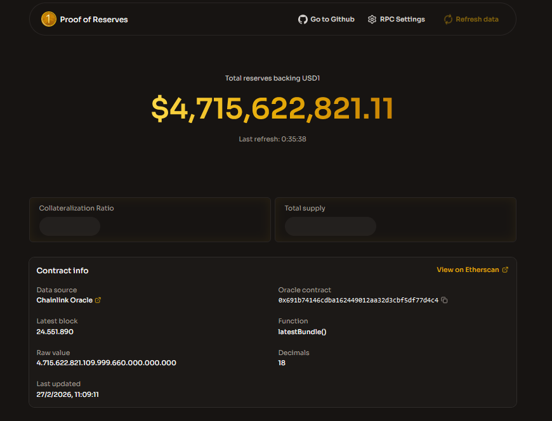Open RPC Settings from the header

coord(402,20)
